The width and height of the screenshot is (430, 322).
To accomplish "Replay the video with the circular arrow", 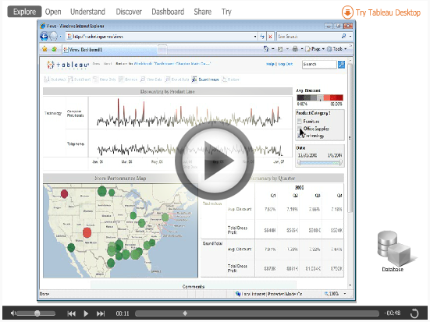I will (414, 313).
